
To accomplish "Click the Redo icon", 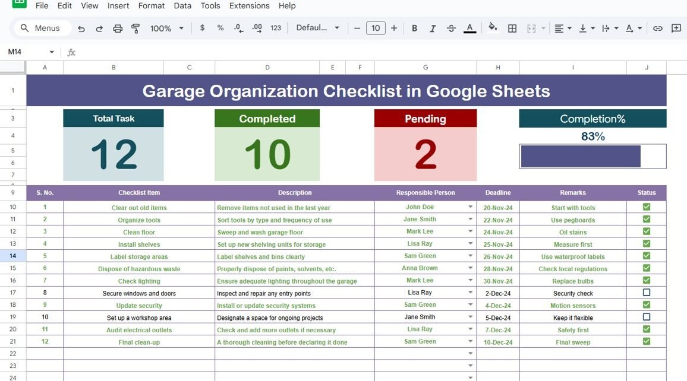I will coord(99,28).
